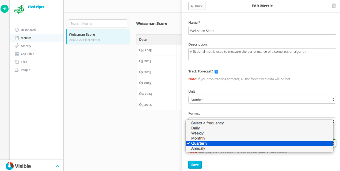Screen dimensions: 340x171
Task: Select Monthly from frequency list
Action: (198, 138)
